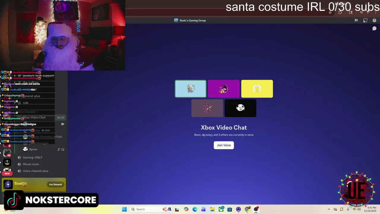This screenshot has width=380, height=214.
Task: Open the browser extensions puzzle icon
Action: click(x=340, y=12)
